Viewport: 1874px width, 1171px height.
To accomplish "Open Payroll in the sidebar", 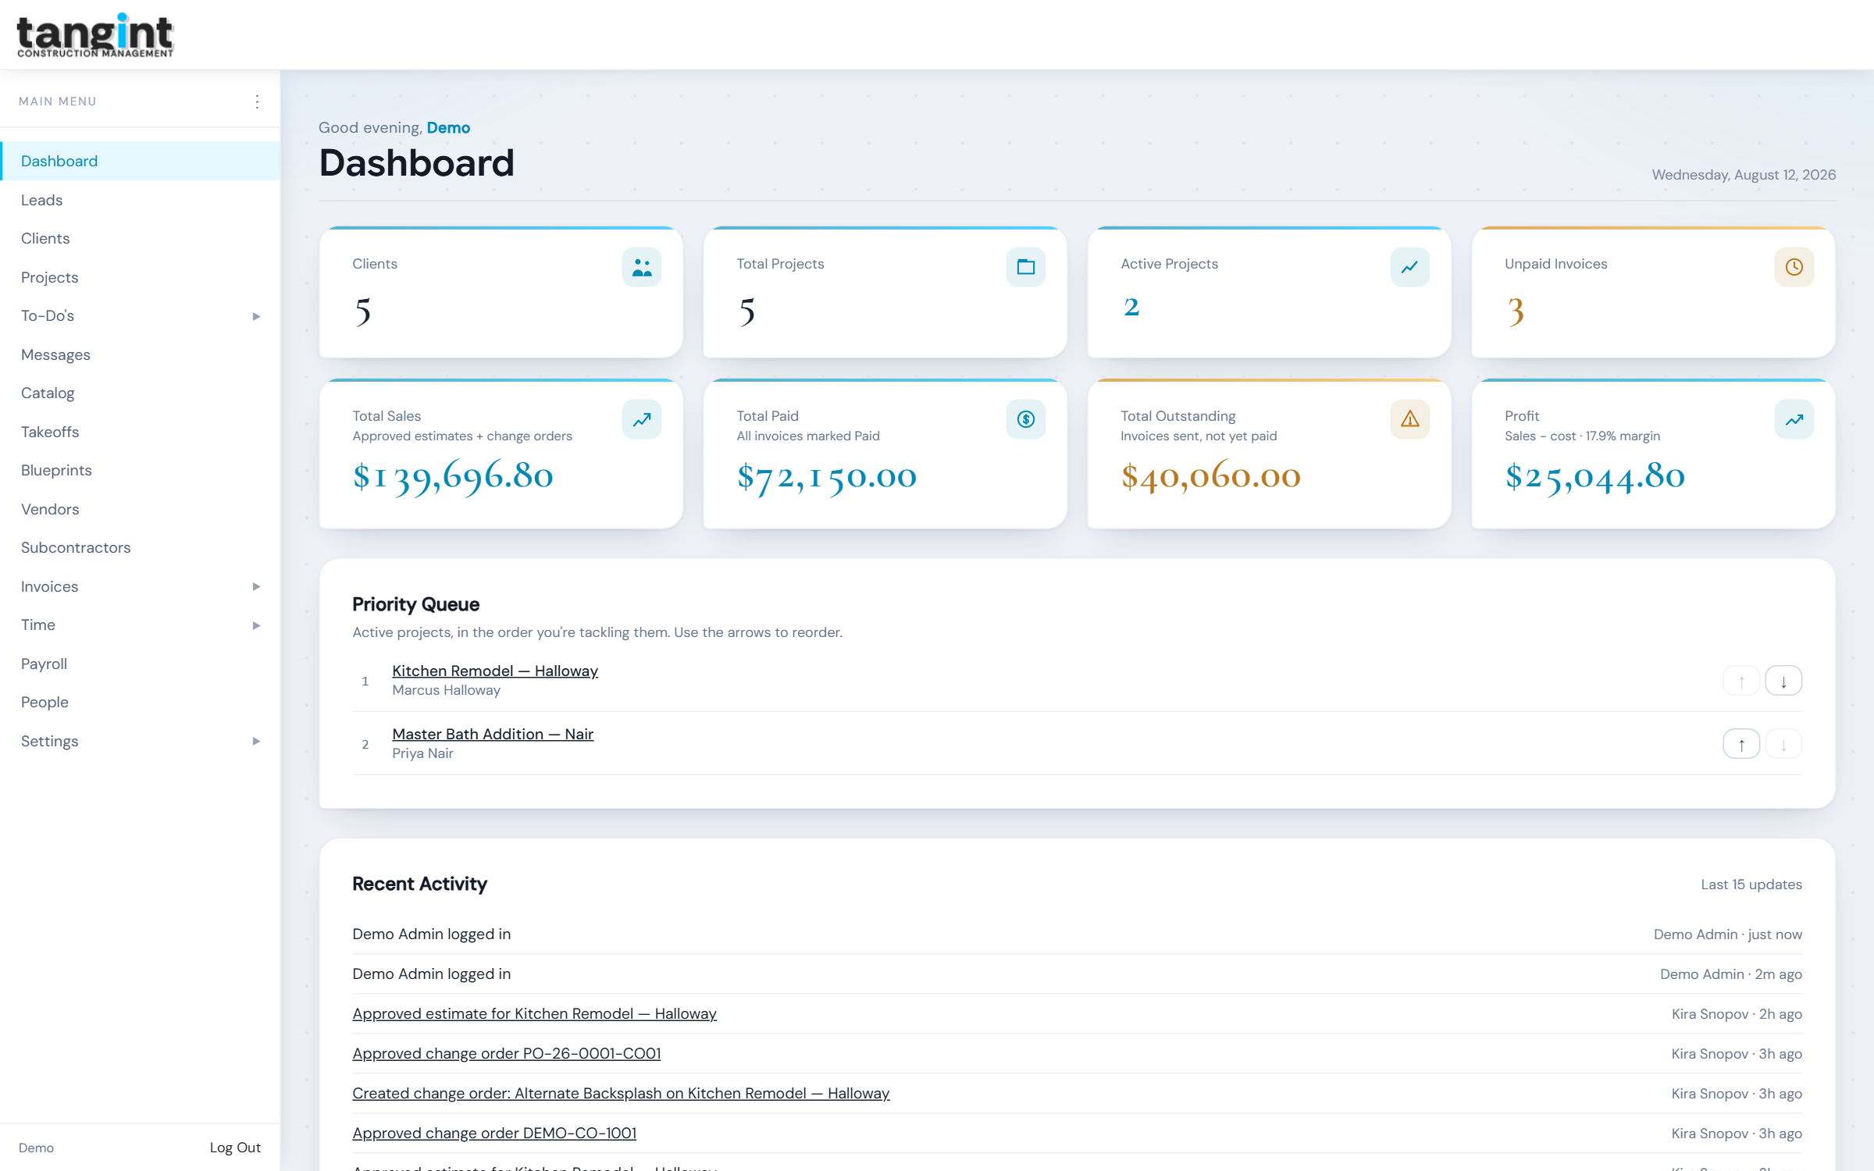I will point(141,664).
